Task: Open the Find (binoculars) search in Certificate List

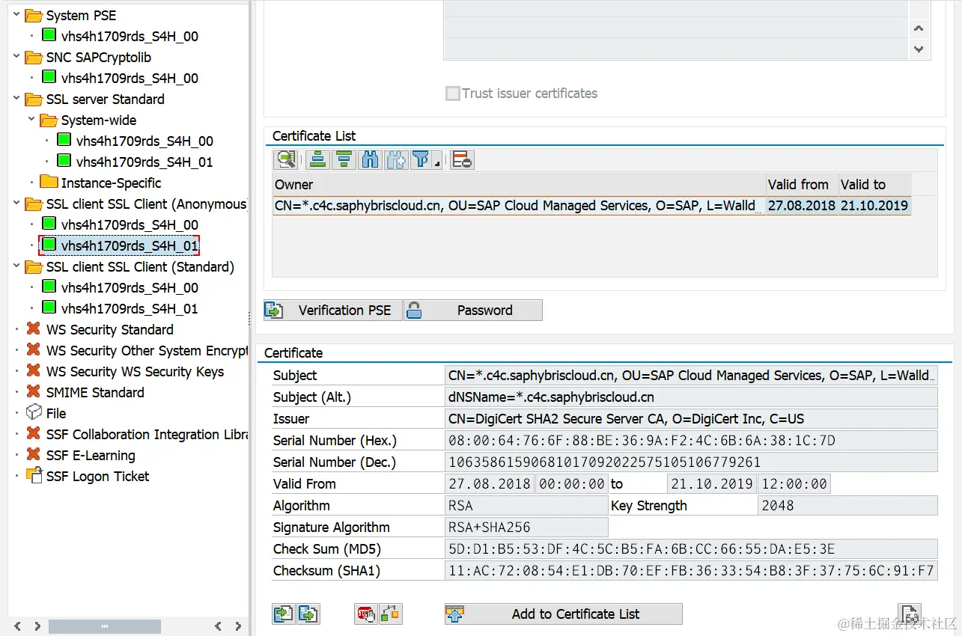Action: click(369, 159)
